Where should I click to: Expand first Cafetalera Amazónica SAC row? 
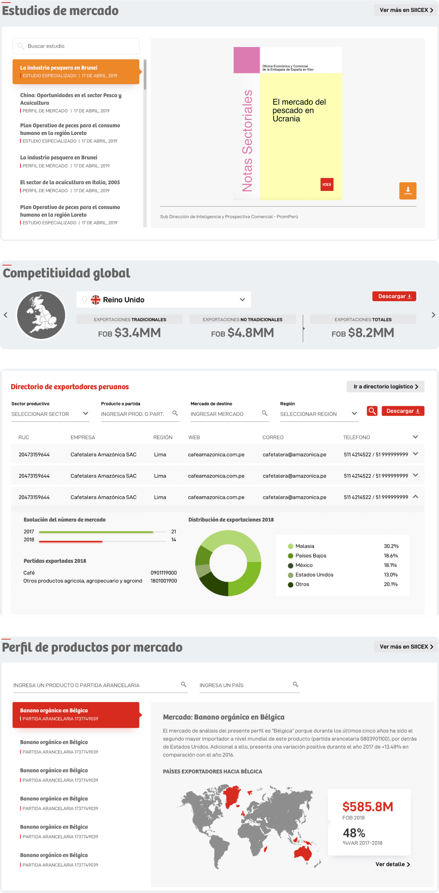click(415, 454)
